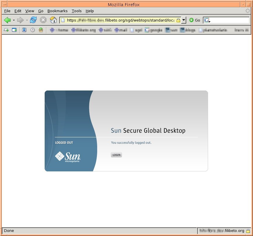Click the Firefox throbber activity icon
This screenshot has width=253, height=236.
coord(248,11)
